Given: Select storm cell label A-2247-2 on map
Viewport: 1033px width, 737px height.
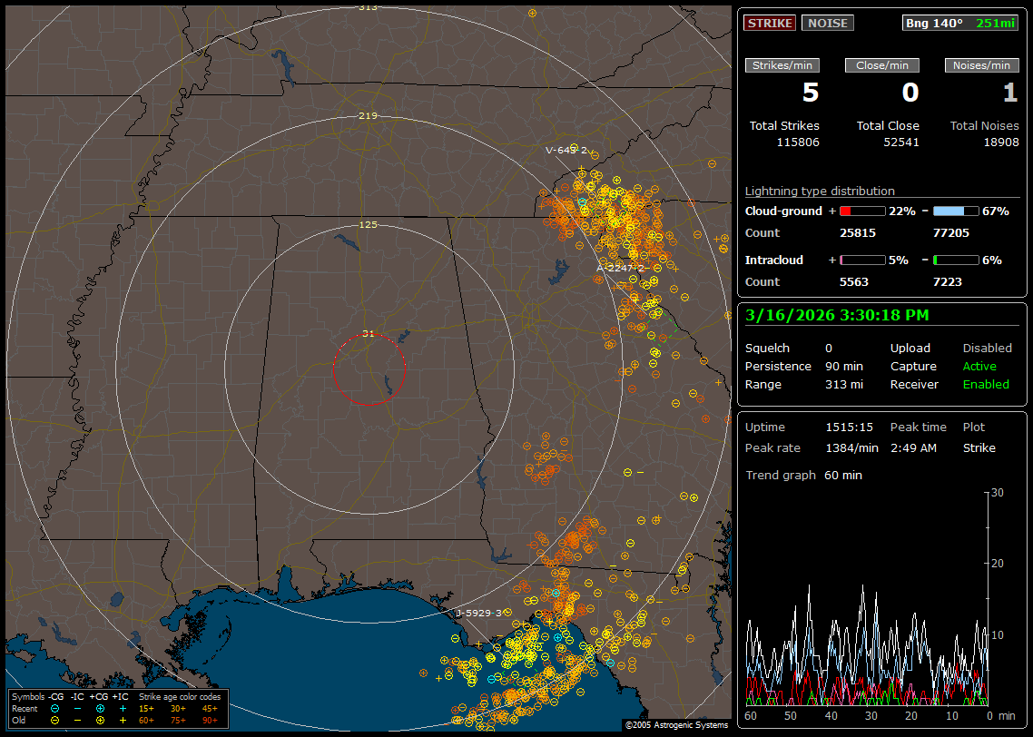Looking at the screenshot, I should pyautogui.click(x=621, y=268).
